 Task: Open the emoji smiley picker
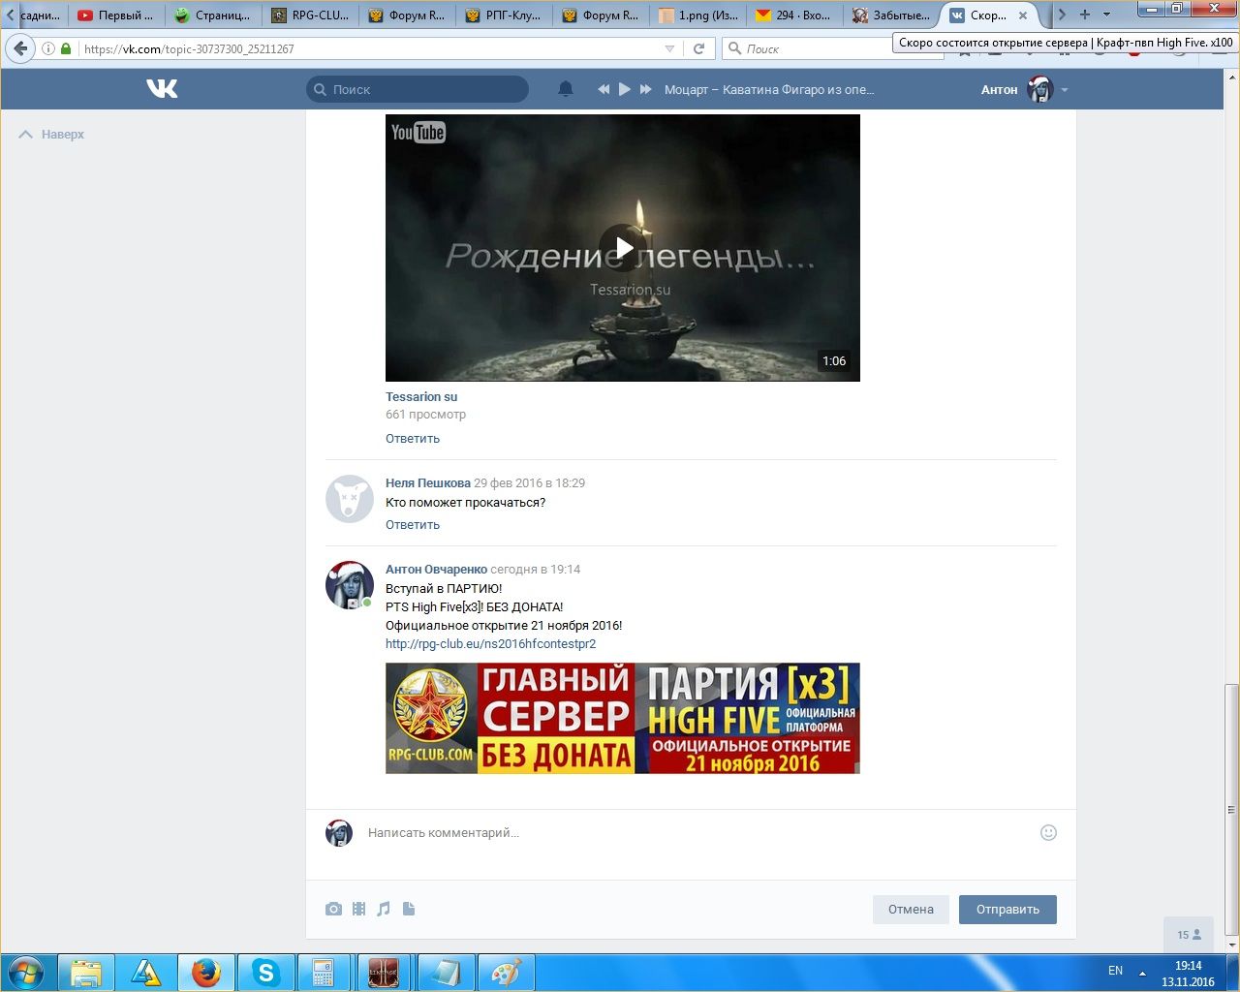[x=1048, y=832]
